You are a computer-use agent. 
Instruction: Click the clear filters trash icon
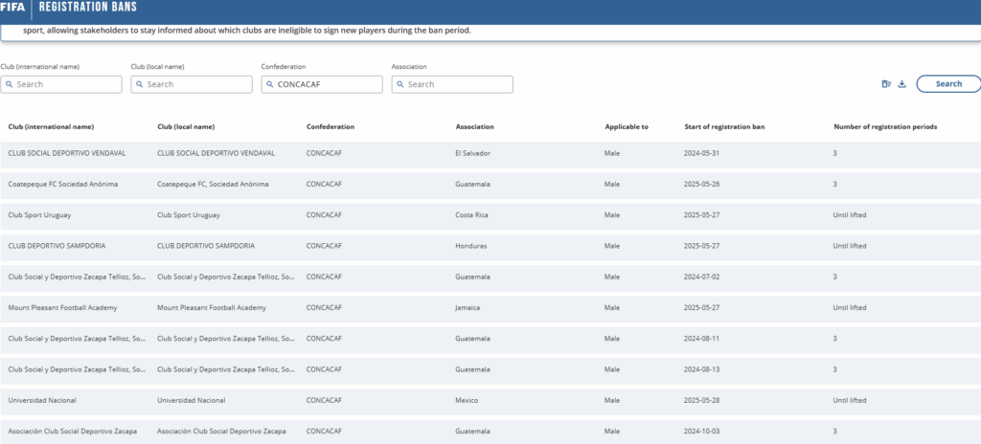(x=886, y=84)
